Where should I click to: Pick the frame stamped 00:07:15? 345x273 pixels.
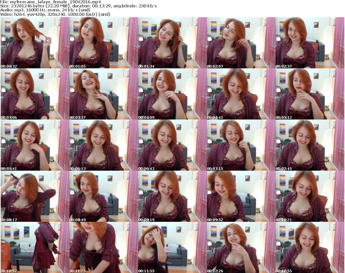241,145
